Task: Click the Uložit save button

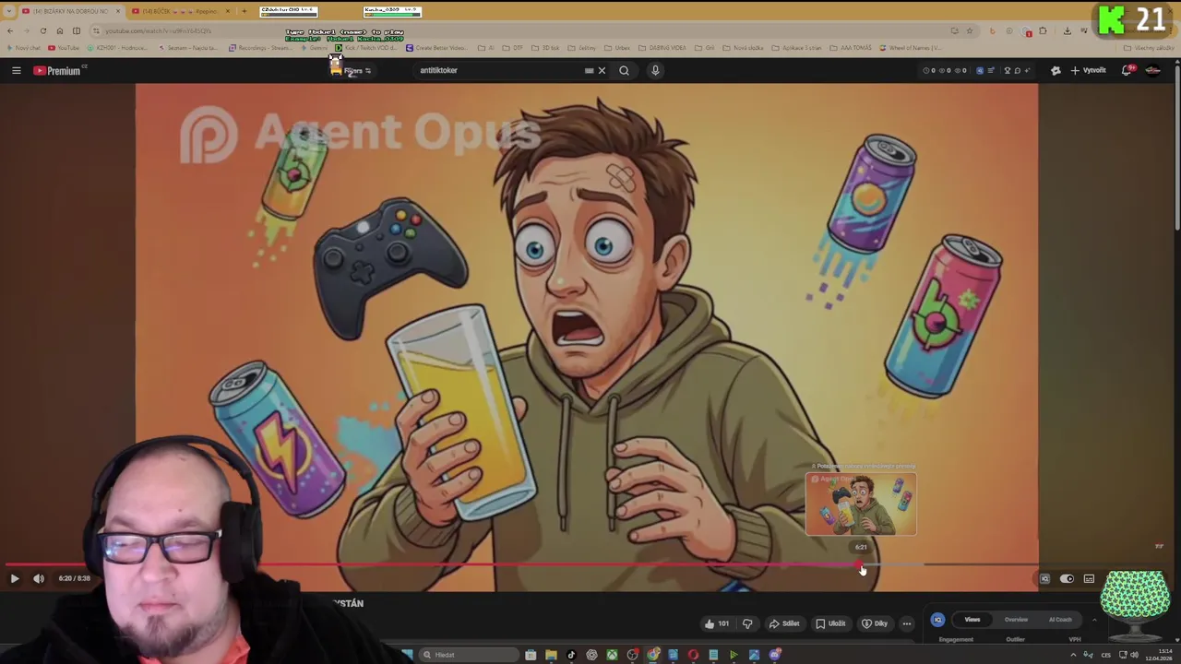Action: [x=830, y=623]
